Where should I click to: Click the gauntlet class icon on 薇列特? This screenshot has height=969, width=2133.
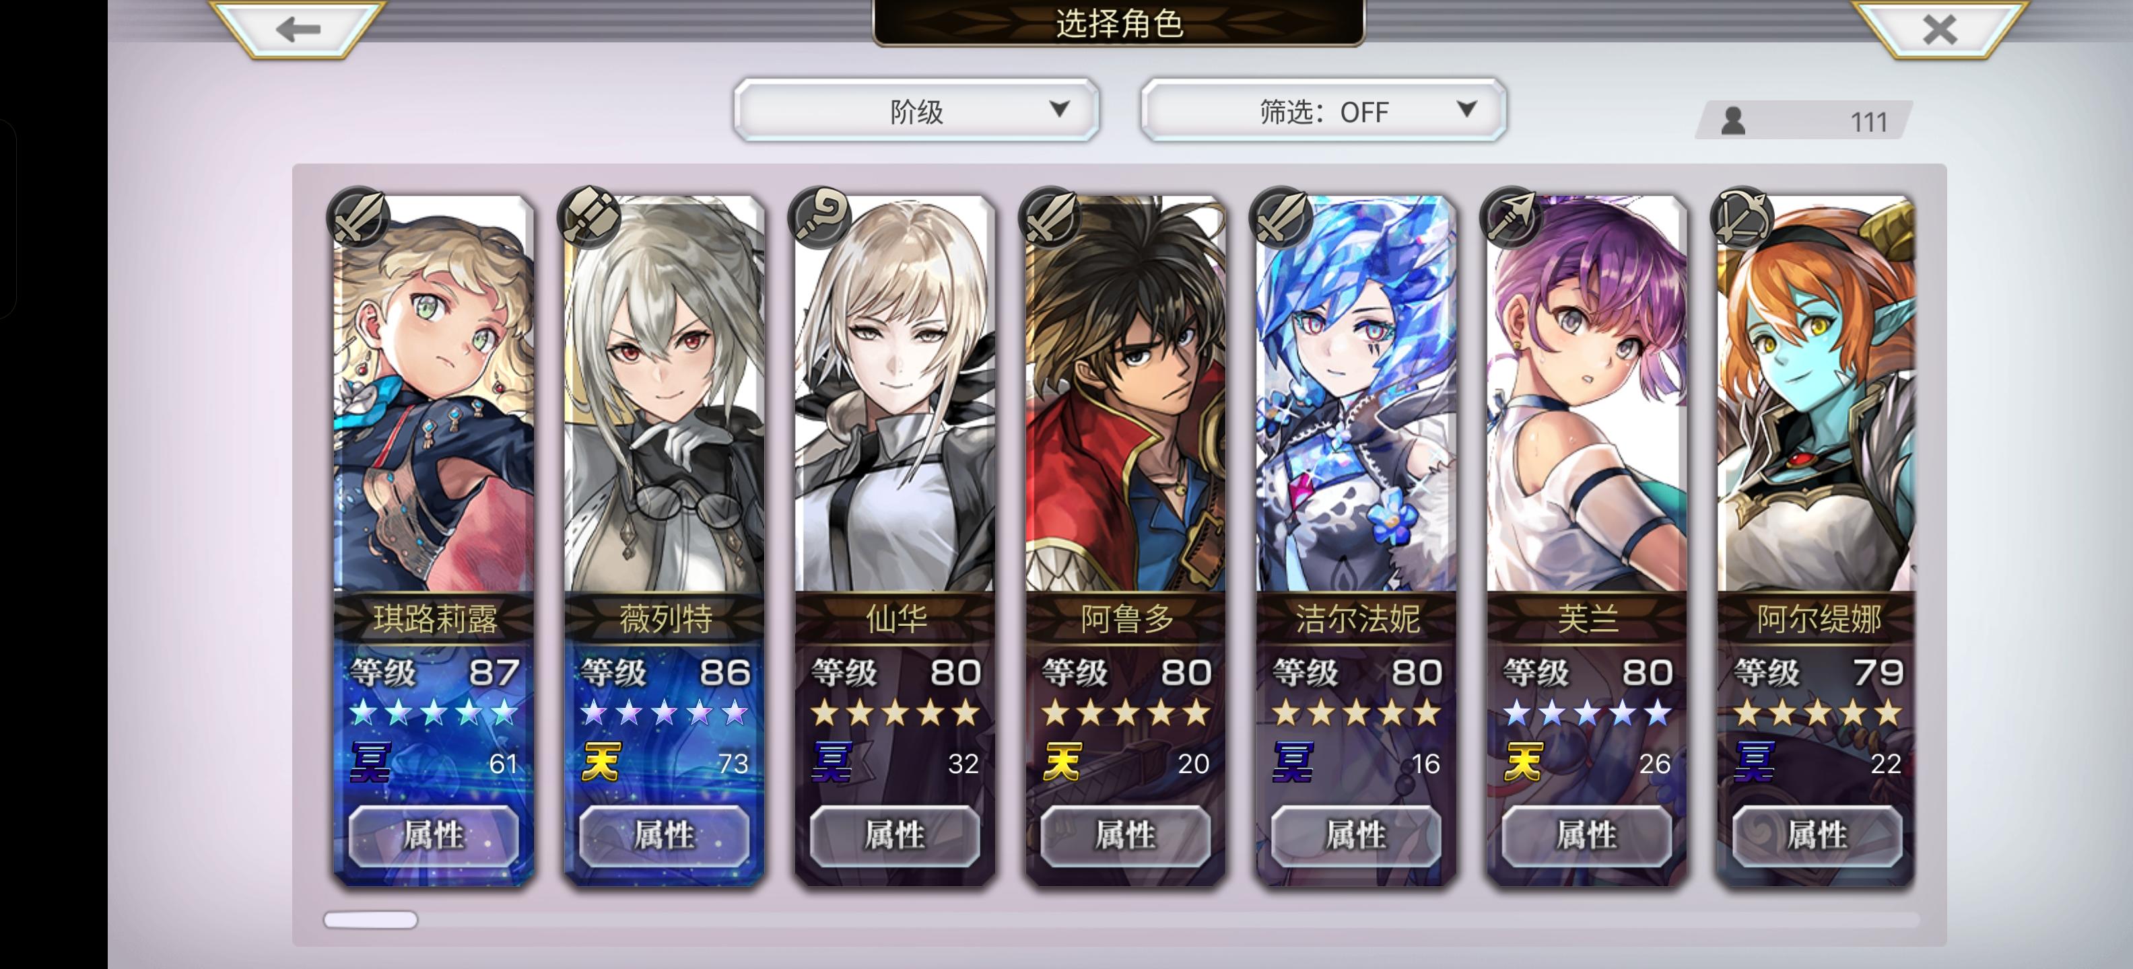(x=588, y=217)
